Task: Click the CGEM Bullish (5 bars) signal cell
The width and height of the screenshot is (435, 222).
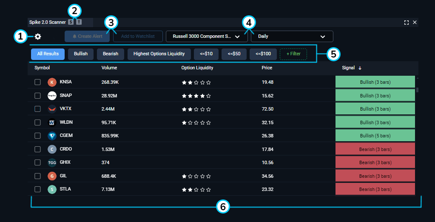Action: (x=375, y=136)
